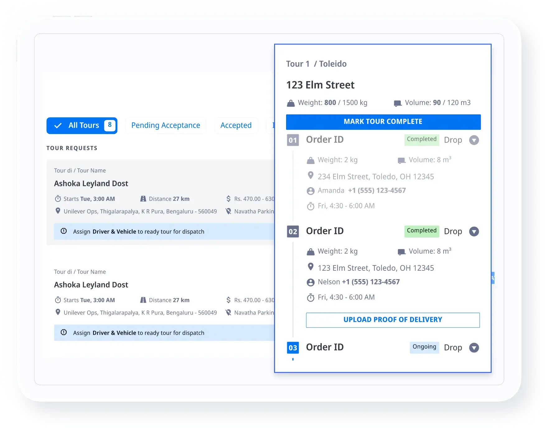Click the Ongoing status badge on order 03

424,347
